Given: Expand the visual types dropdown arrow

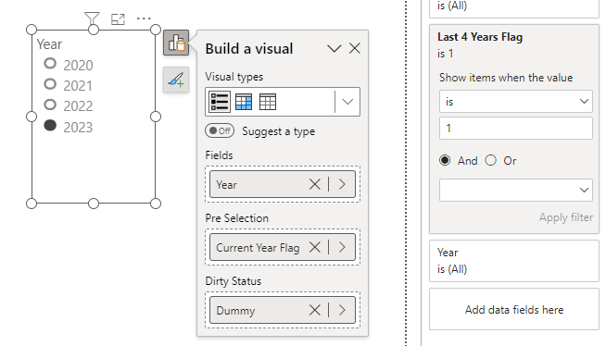Looking at the screenshot, I should coord(347,102).
